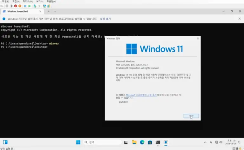The image size is (244, 150).
Task: Click the Ctrl+Alt+Delete toolbar icon
Action: point(2,6)
